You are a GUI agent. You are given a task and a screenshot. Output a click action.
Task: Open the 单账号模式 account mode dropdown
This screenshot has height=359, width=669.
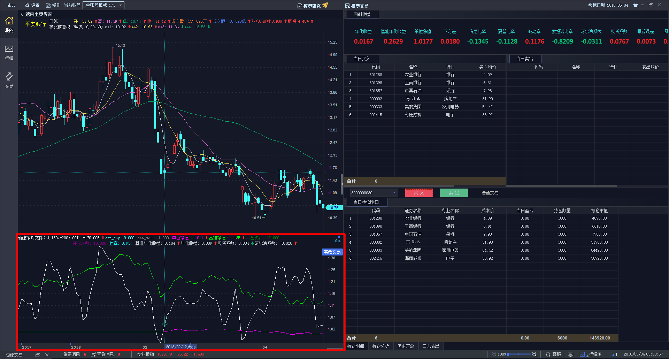point(103,5)
